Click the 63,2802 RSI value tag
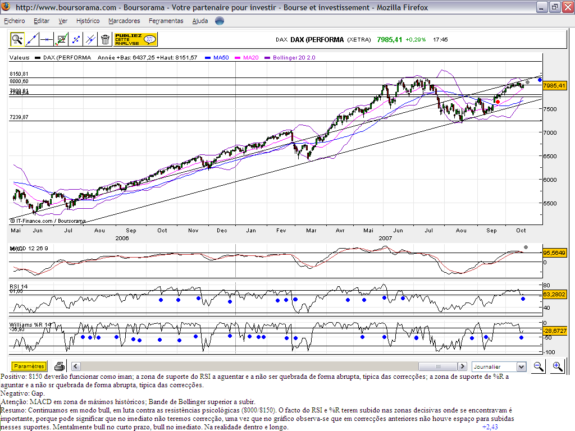Screen dimensions: 575x431 554,294
